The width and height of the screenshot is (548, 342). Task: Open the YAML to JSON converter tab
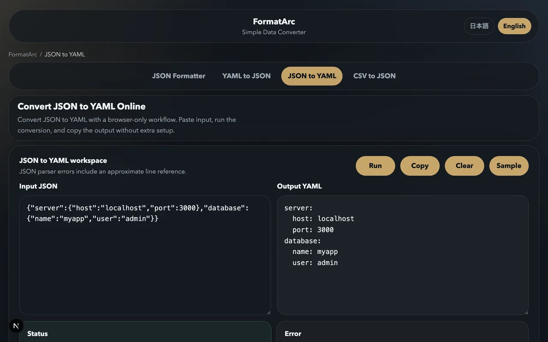246,76
